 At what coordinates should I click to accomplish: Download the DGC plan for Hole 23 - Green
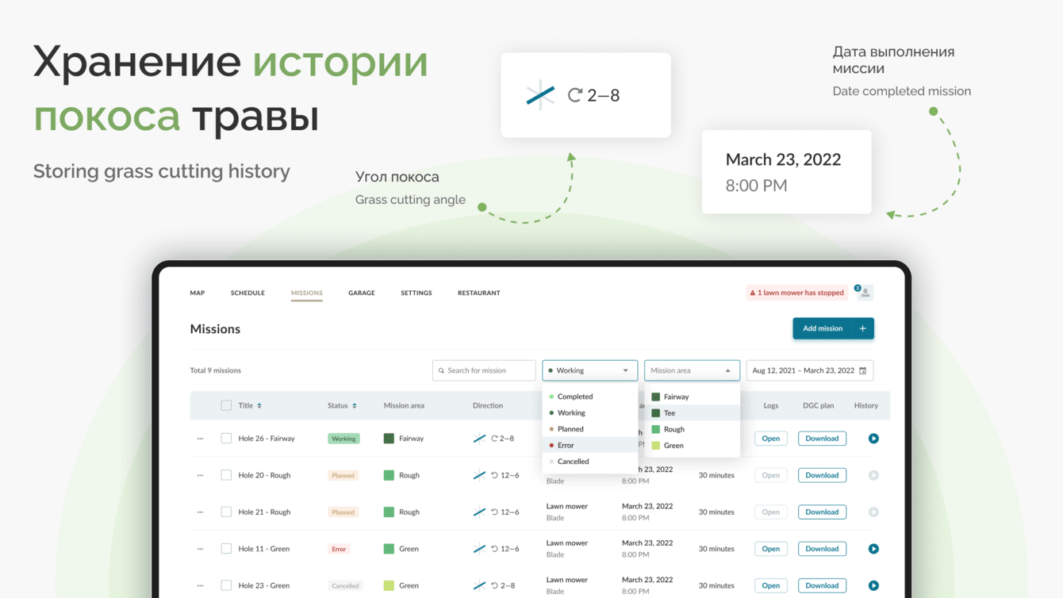coord(822,585)
